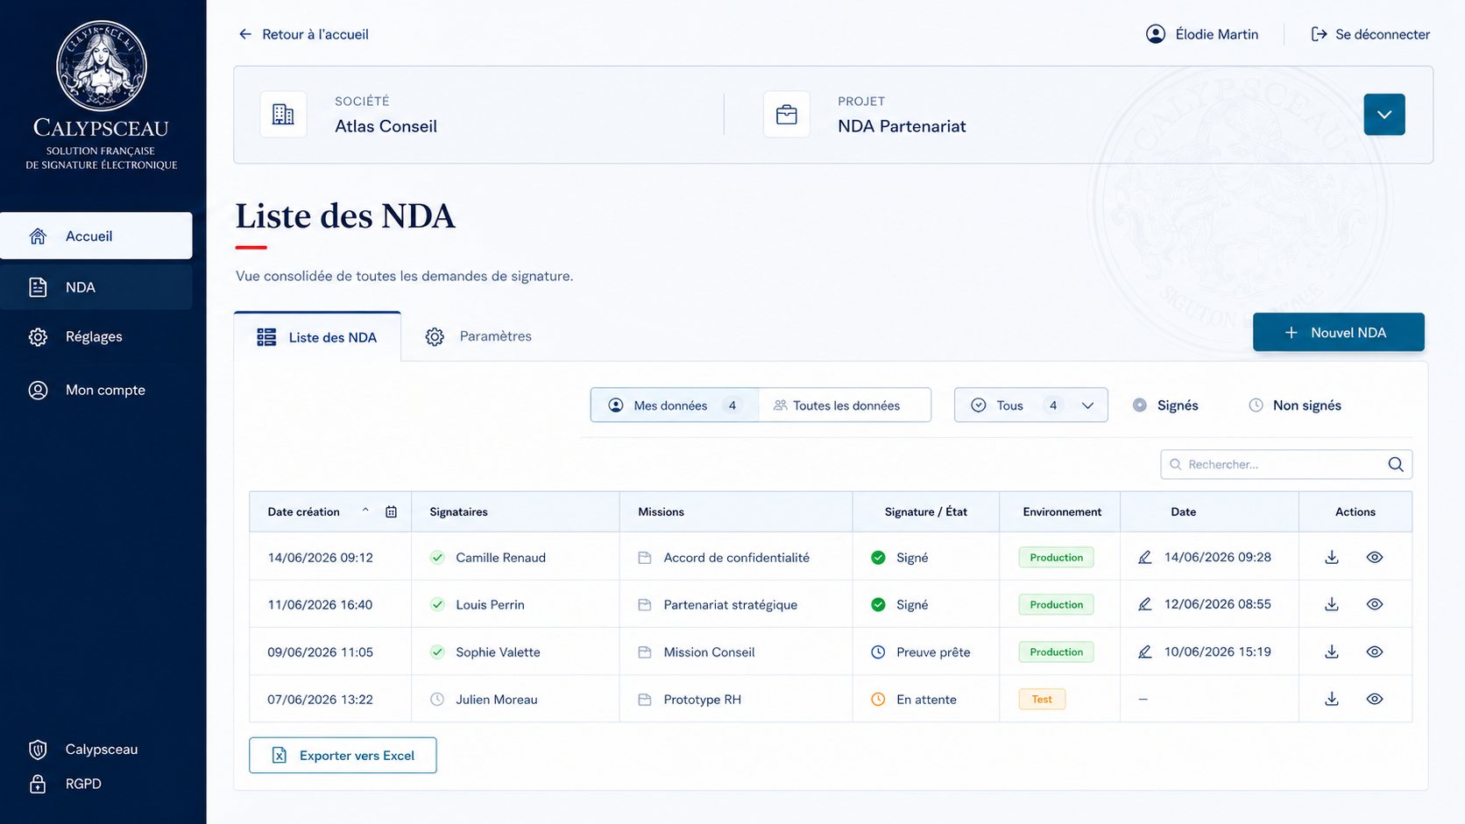Click the Rechercher search field
The image size is (1465, 824).
[1285, 465]
